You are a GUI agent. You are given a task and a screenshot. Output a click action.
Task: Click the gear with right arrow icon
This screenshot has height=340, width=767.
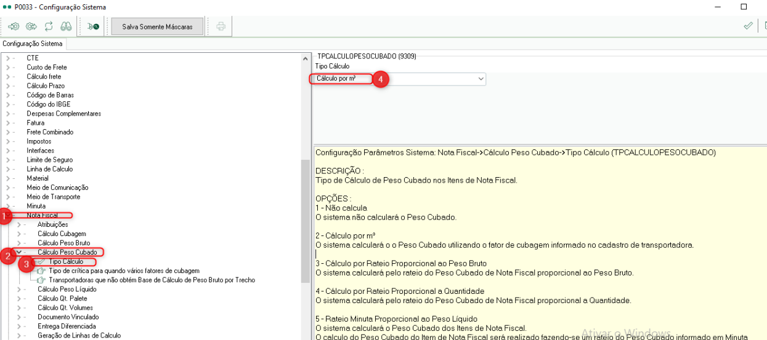click(31, 26)
